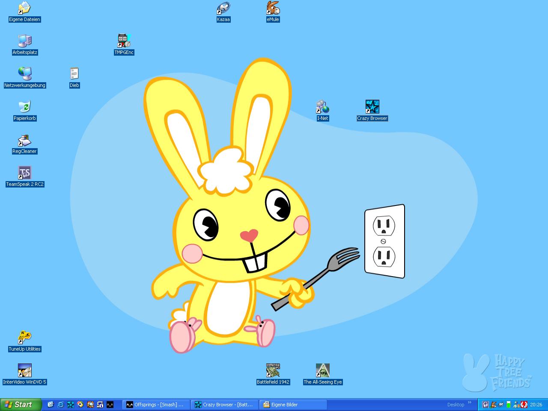Click the taskbar clock showing 20:26
Screen dimensions: 548x411
[536, 405]
